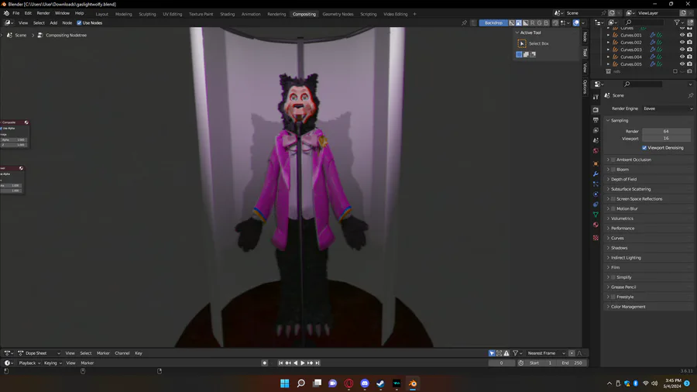Enable the Ambient Occlusion checkbox
Image resolution: width=697 pixels, height=392 pixels.
pyautogui.click(x=613, y=160)
